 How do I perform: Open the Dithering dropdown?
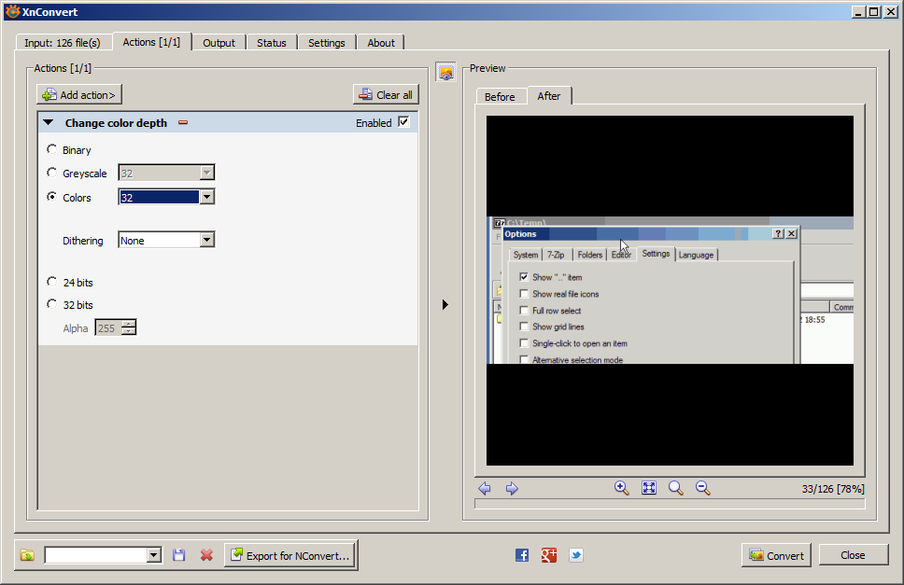pyautogui.click(x=166, y=240)
